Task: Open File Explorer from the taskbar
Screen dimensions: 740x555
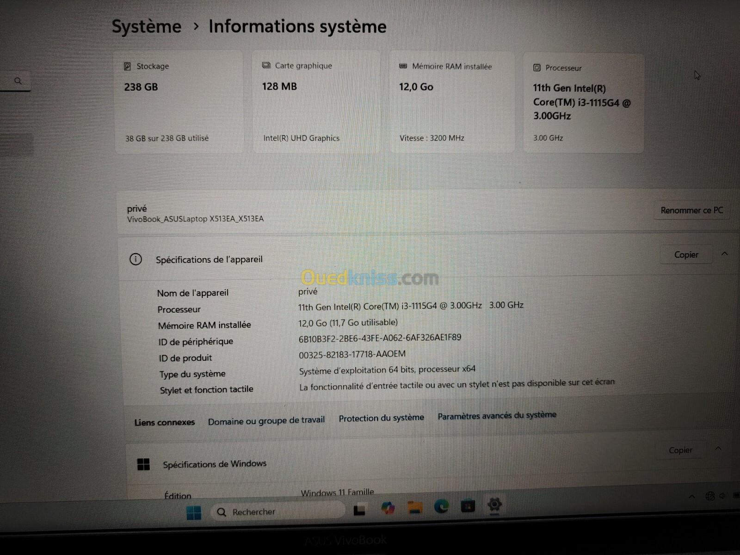Action: click(x=414, y=508)
